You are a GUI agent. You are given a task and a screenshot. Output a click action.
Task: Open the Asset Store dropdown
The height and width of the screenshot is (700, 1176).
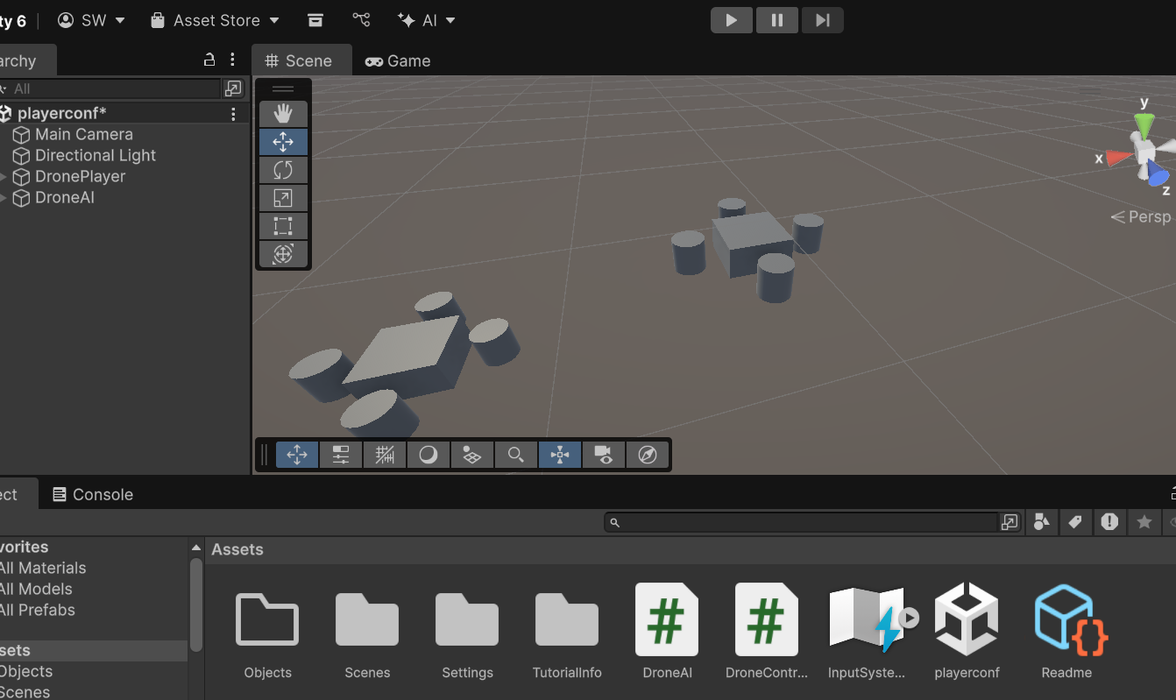215,20
